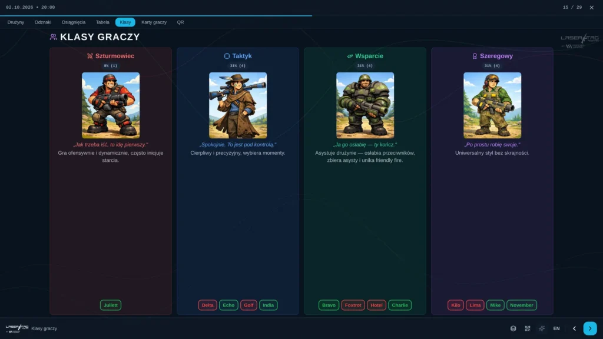
Task: Click the "15 / 29" slide counter
Action: pos(572,7)
